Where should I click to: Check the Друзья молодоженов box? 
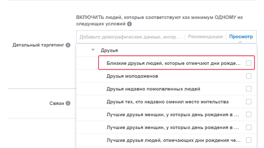(x=249, y=76)
